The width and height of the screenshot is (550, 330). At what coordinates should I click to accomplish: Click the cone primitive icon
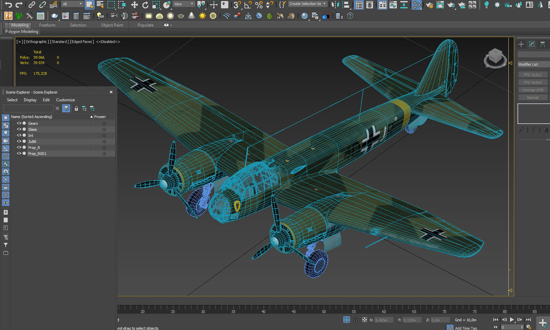[191, 16]
